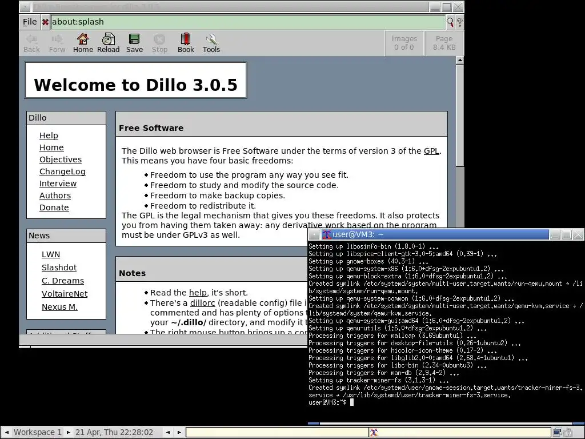Image resolution: width=585 pixels, height=439 pixels.
Task: Open the ChangeLog link
Action: pos(62,171)
